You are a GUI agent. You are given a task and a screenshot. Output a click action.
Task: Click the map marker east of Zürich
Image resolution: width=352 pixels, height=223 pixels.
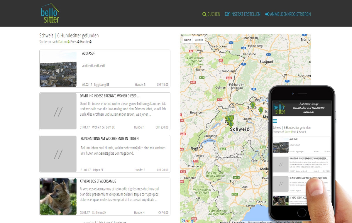[261, 110]
